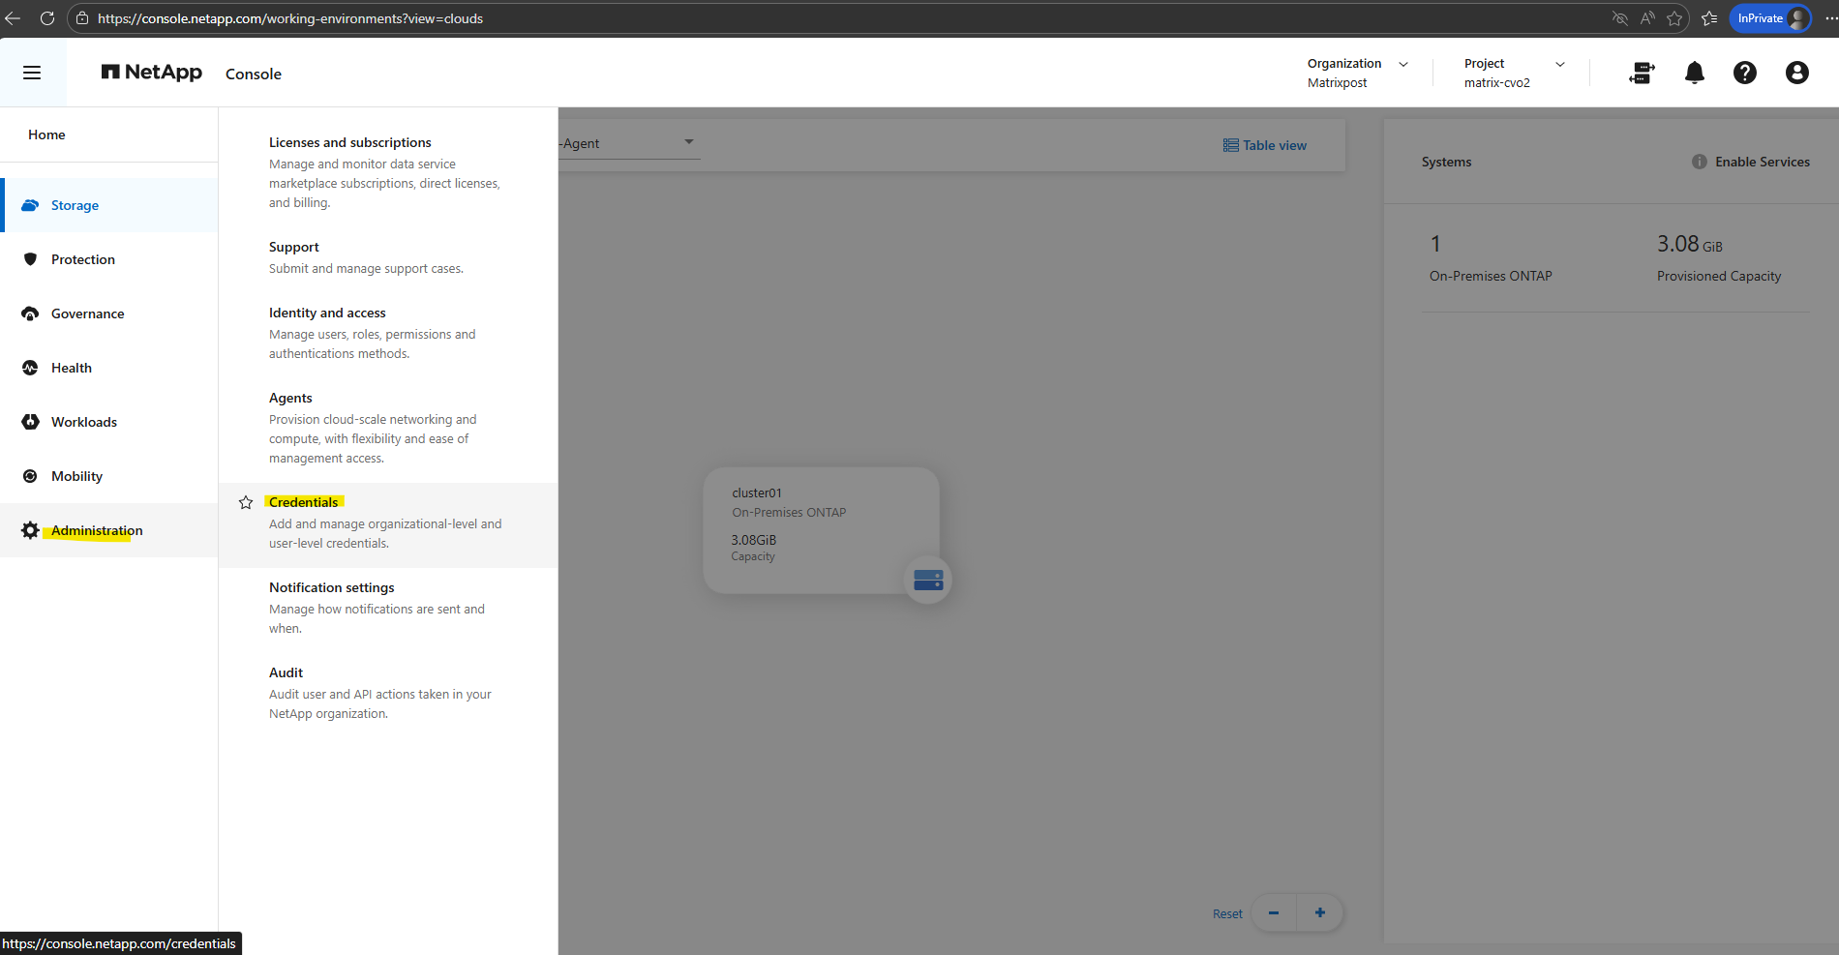
Task: Click the browser back arrow
Action: (x=13, y=18)
